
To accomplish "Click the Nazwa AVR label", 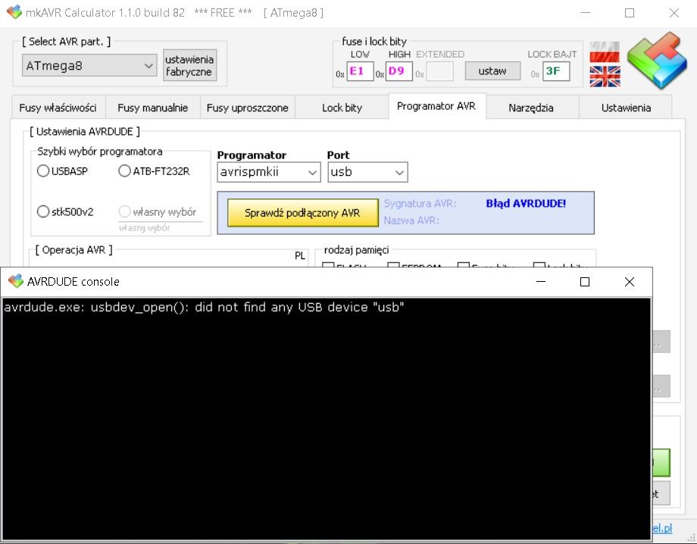I will 411,220.
